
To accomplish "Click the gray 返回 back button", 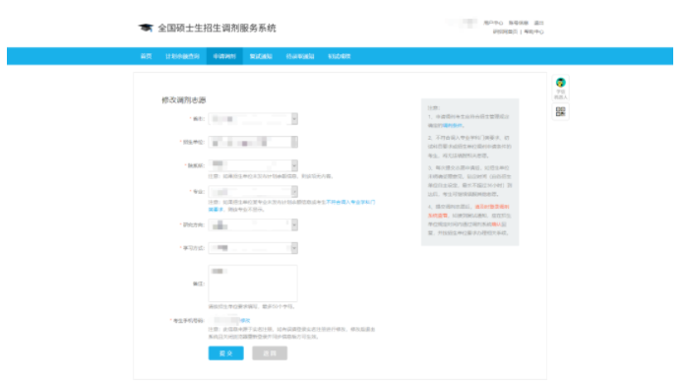I will [270, 353].
